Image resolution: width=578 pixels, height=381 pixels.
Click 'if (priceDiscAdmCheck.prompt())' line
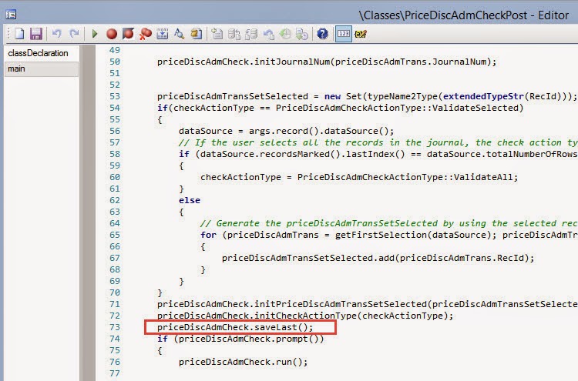pos(240,339)
